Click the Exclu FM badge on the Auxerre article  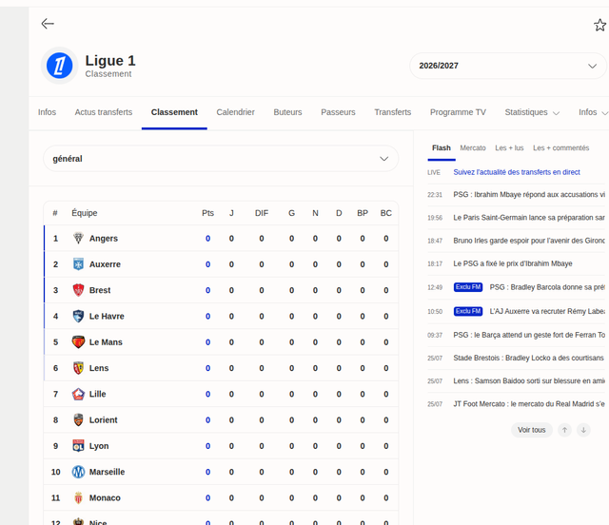coord(468,311)
